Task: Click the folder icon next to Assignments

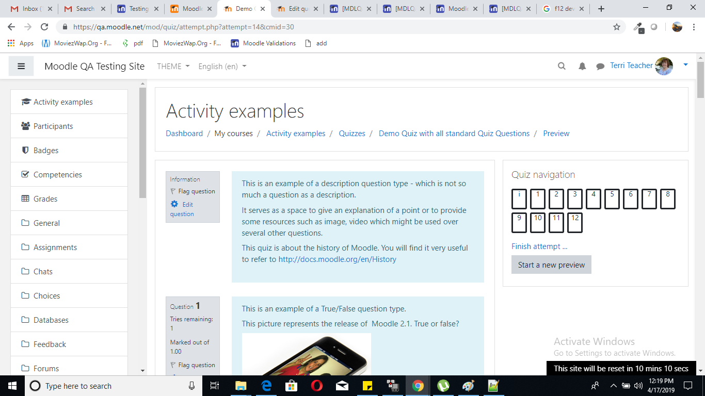Action: coord(25,247)
